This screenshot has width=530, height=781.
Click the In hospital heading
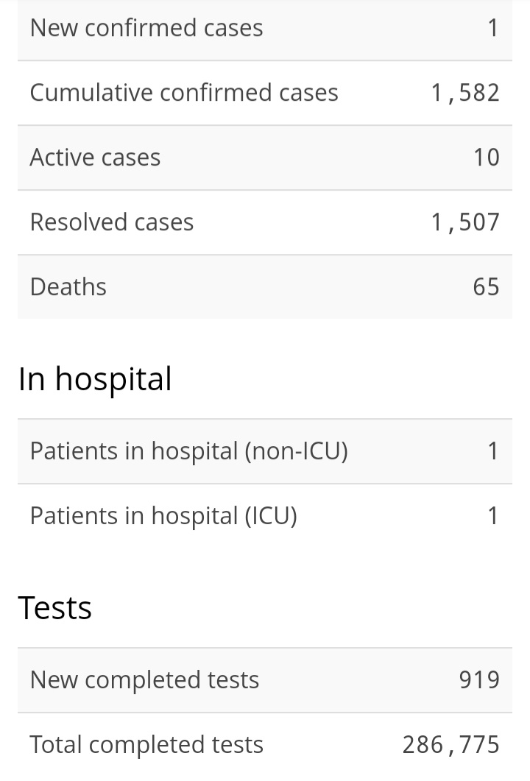[x=95, y=380]
